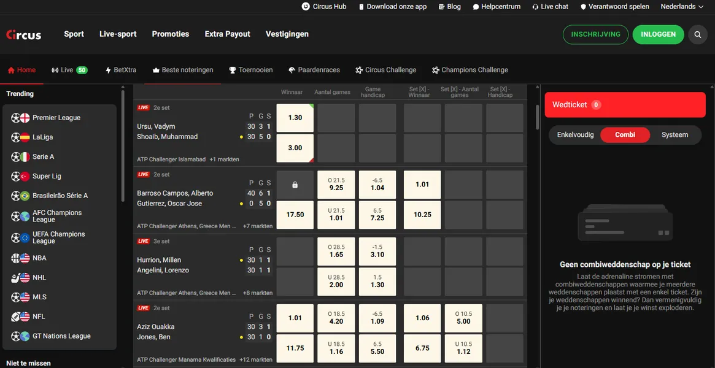Expand +7 markten for Barroso Campos match
The height and width of the screenshot is (368, 715).
tap(257, 226)
